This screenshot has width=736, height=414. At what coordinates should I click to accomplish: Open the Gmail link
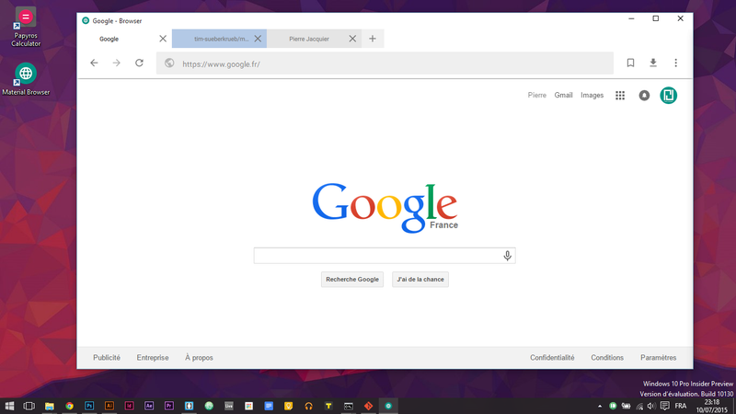coord(563,96)
